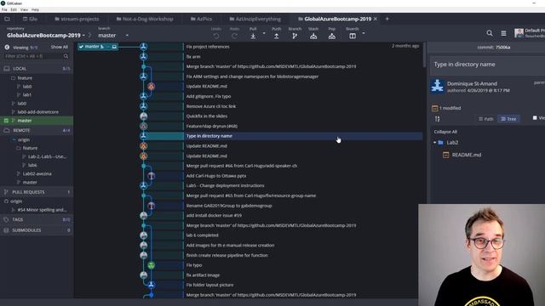The image size is (545, 306).
Task: Click the LOCAL section computer icon
Action: [x=7, y=69]
